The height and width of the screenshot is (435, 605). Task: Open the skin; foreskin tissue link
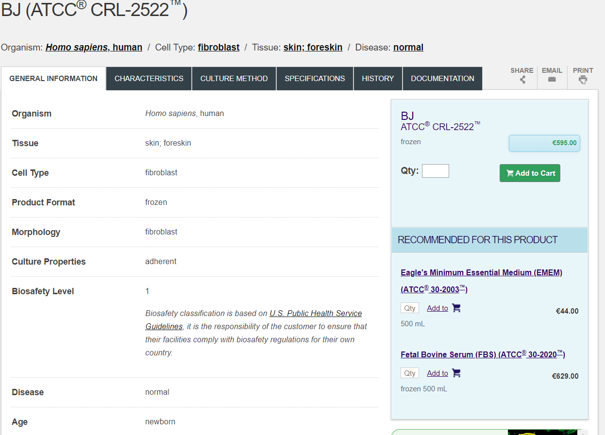[x=313, y=48]
